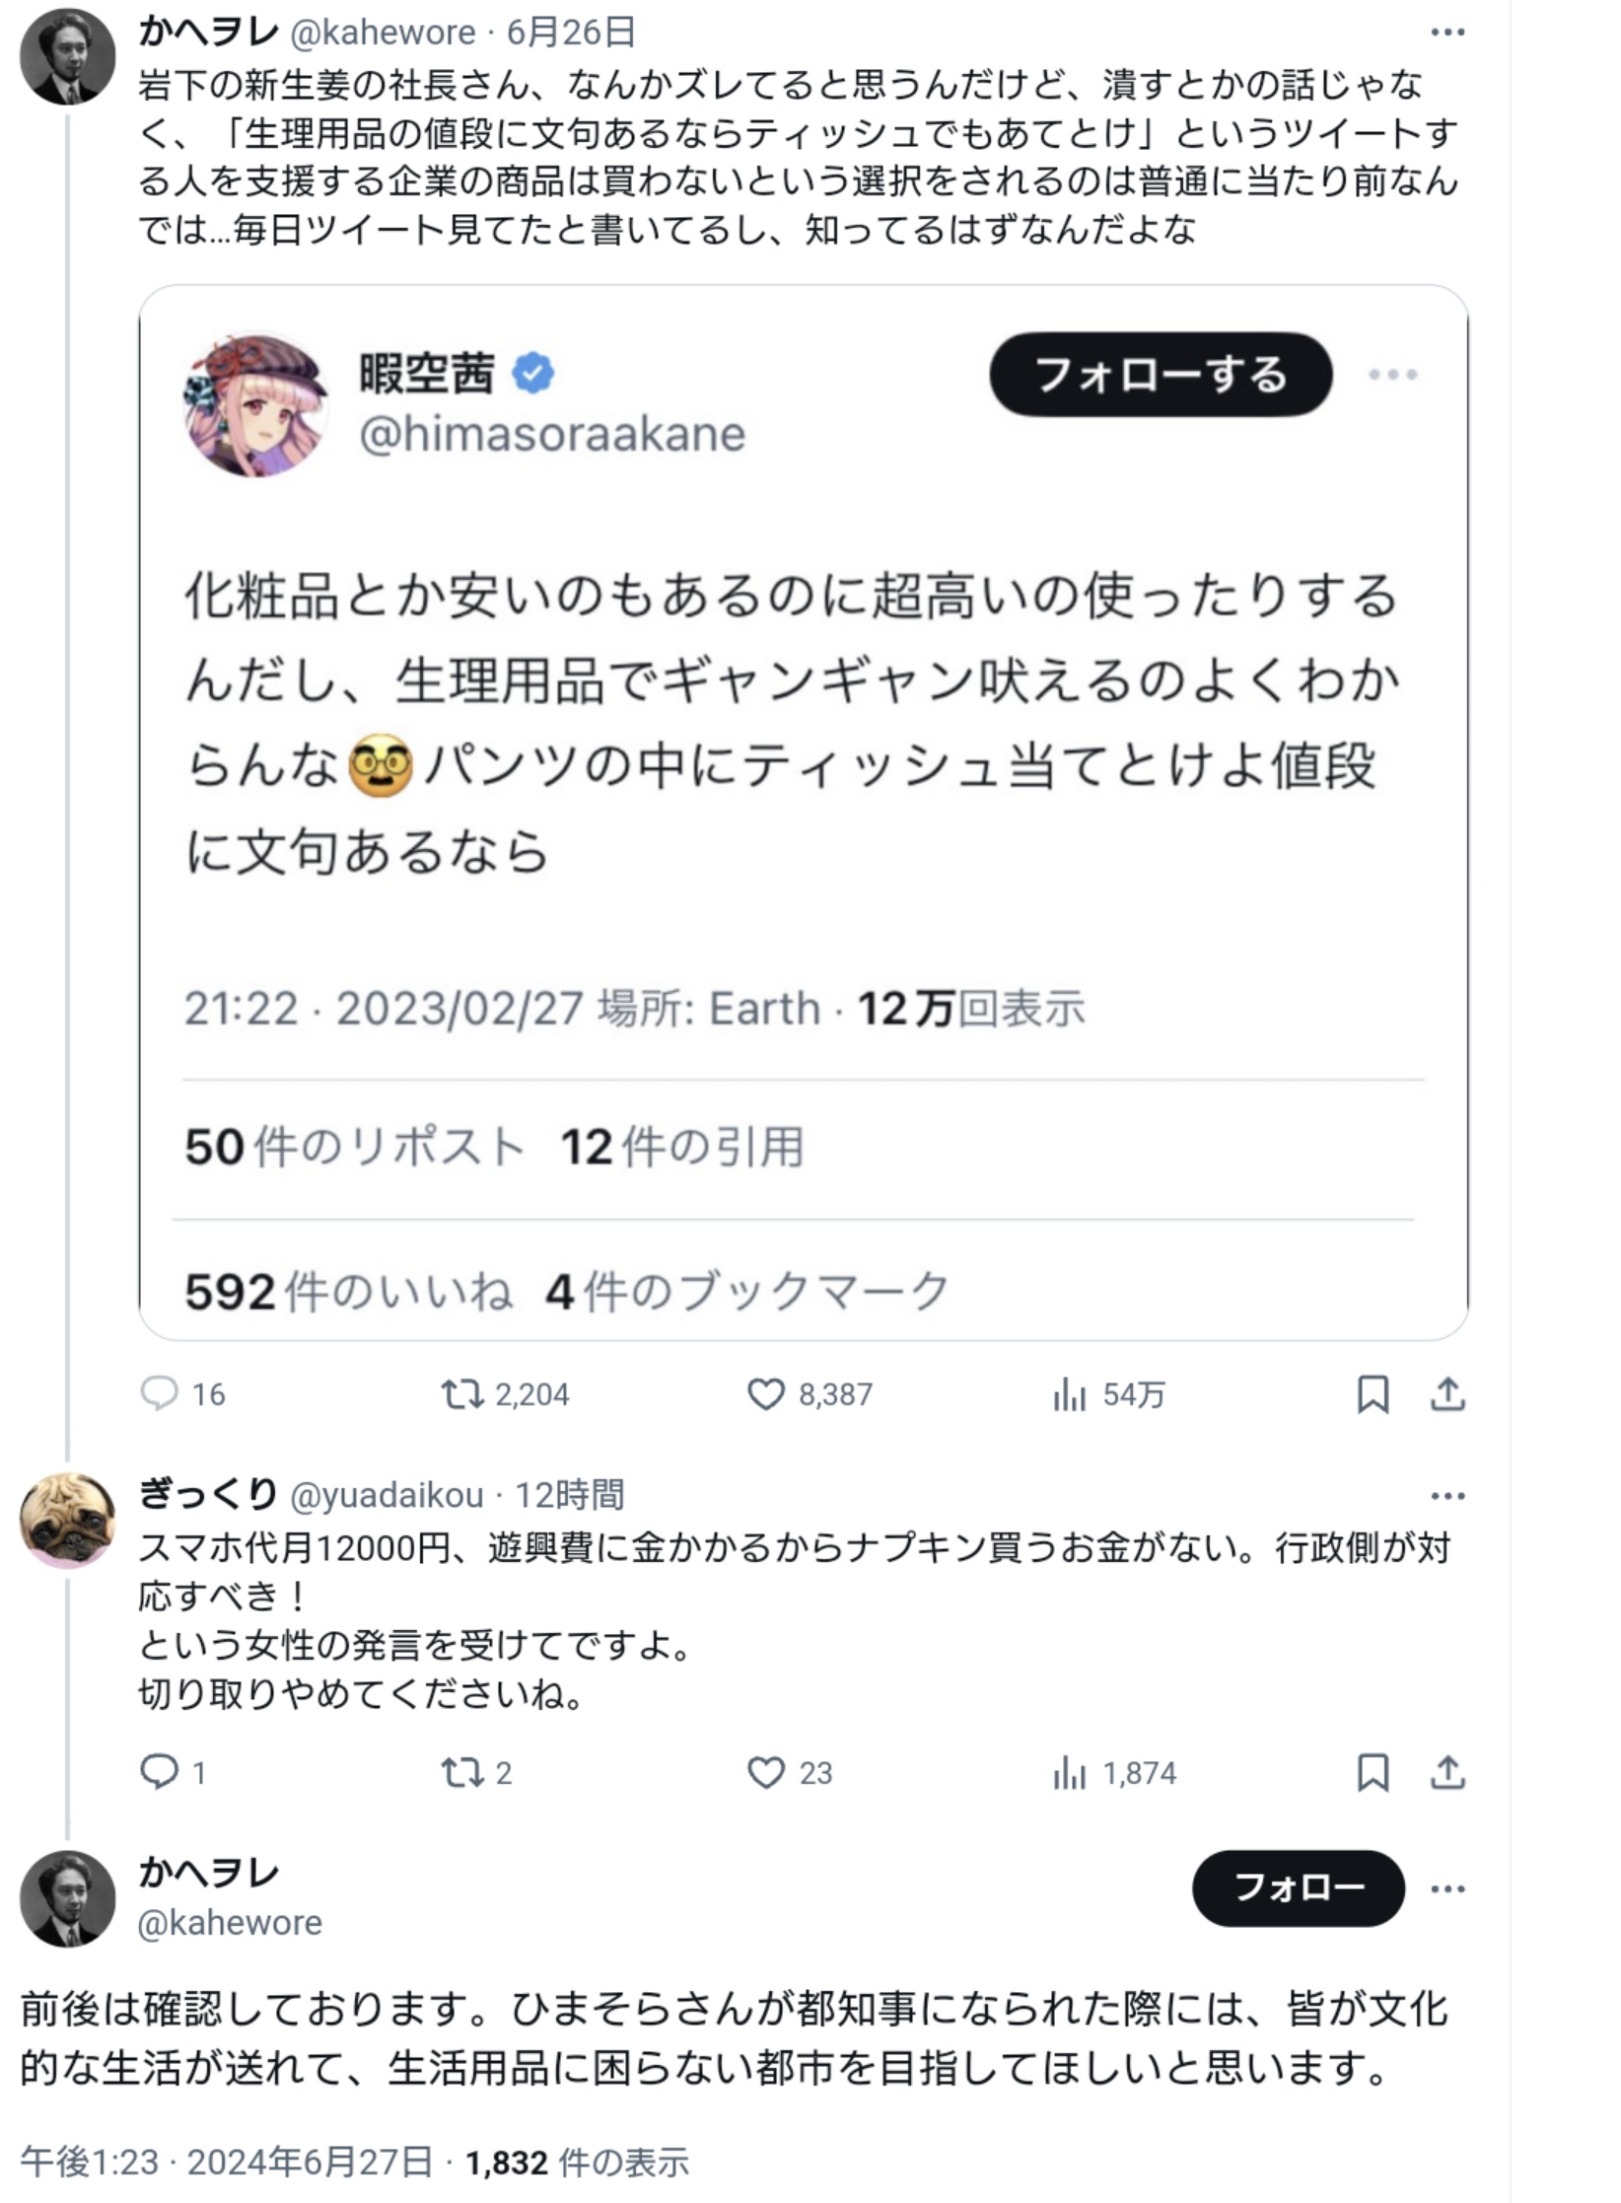
Task: Share the first kahewore tweet
Action: tap(1446, 1393)
